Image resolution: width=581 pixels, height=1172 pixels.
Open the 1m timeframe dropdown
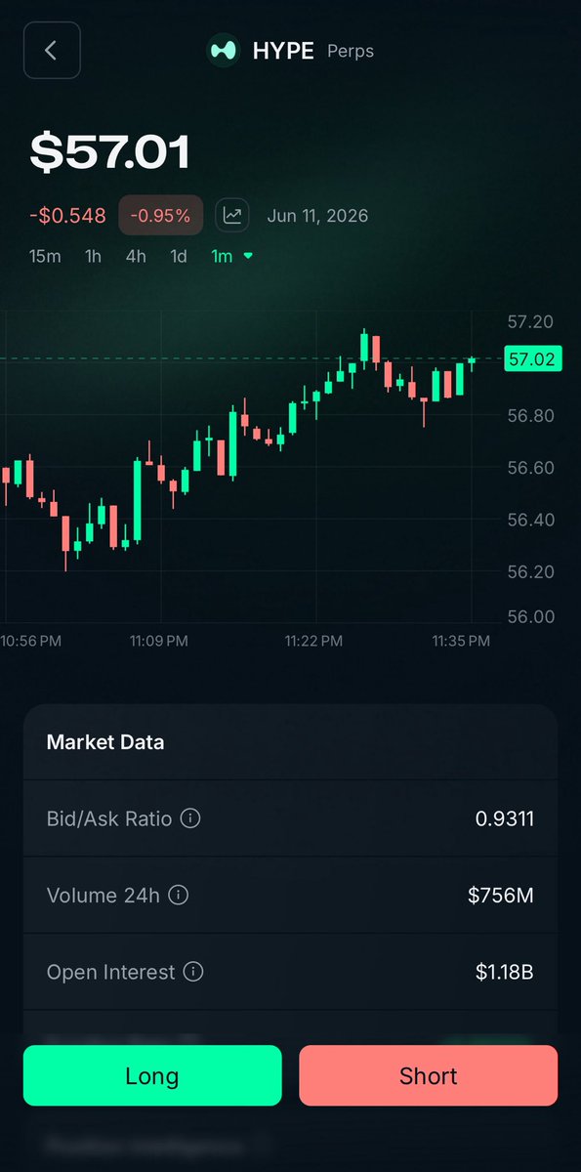tap(232, 256)
